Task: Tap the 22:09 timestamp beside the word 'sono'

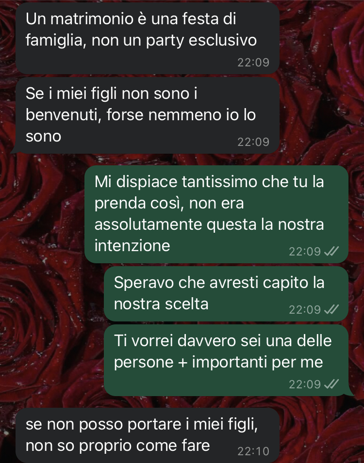Action: tap(253, 142)
